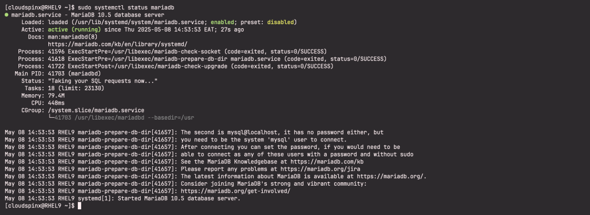Click the green status dot beside mariadb.service
The height and width of the screenshot is (215, 590).
coord(6,15)
